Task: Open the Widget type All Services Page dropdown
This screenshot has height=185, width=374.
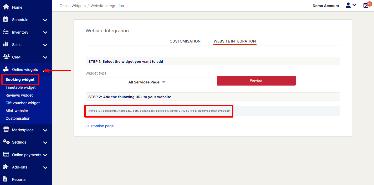Action: tap(147, 82)
